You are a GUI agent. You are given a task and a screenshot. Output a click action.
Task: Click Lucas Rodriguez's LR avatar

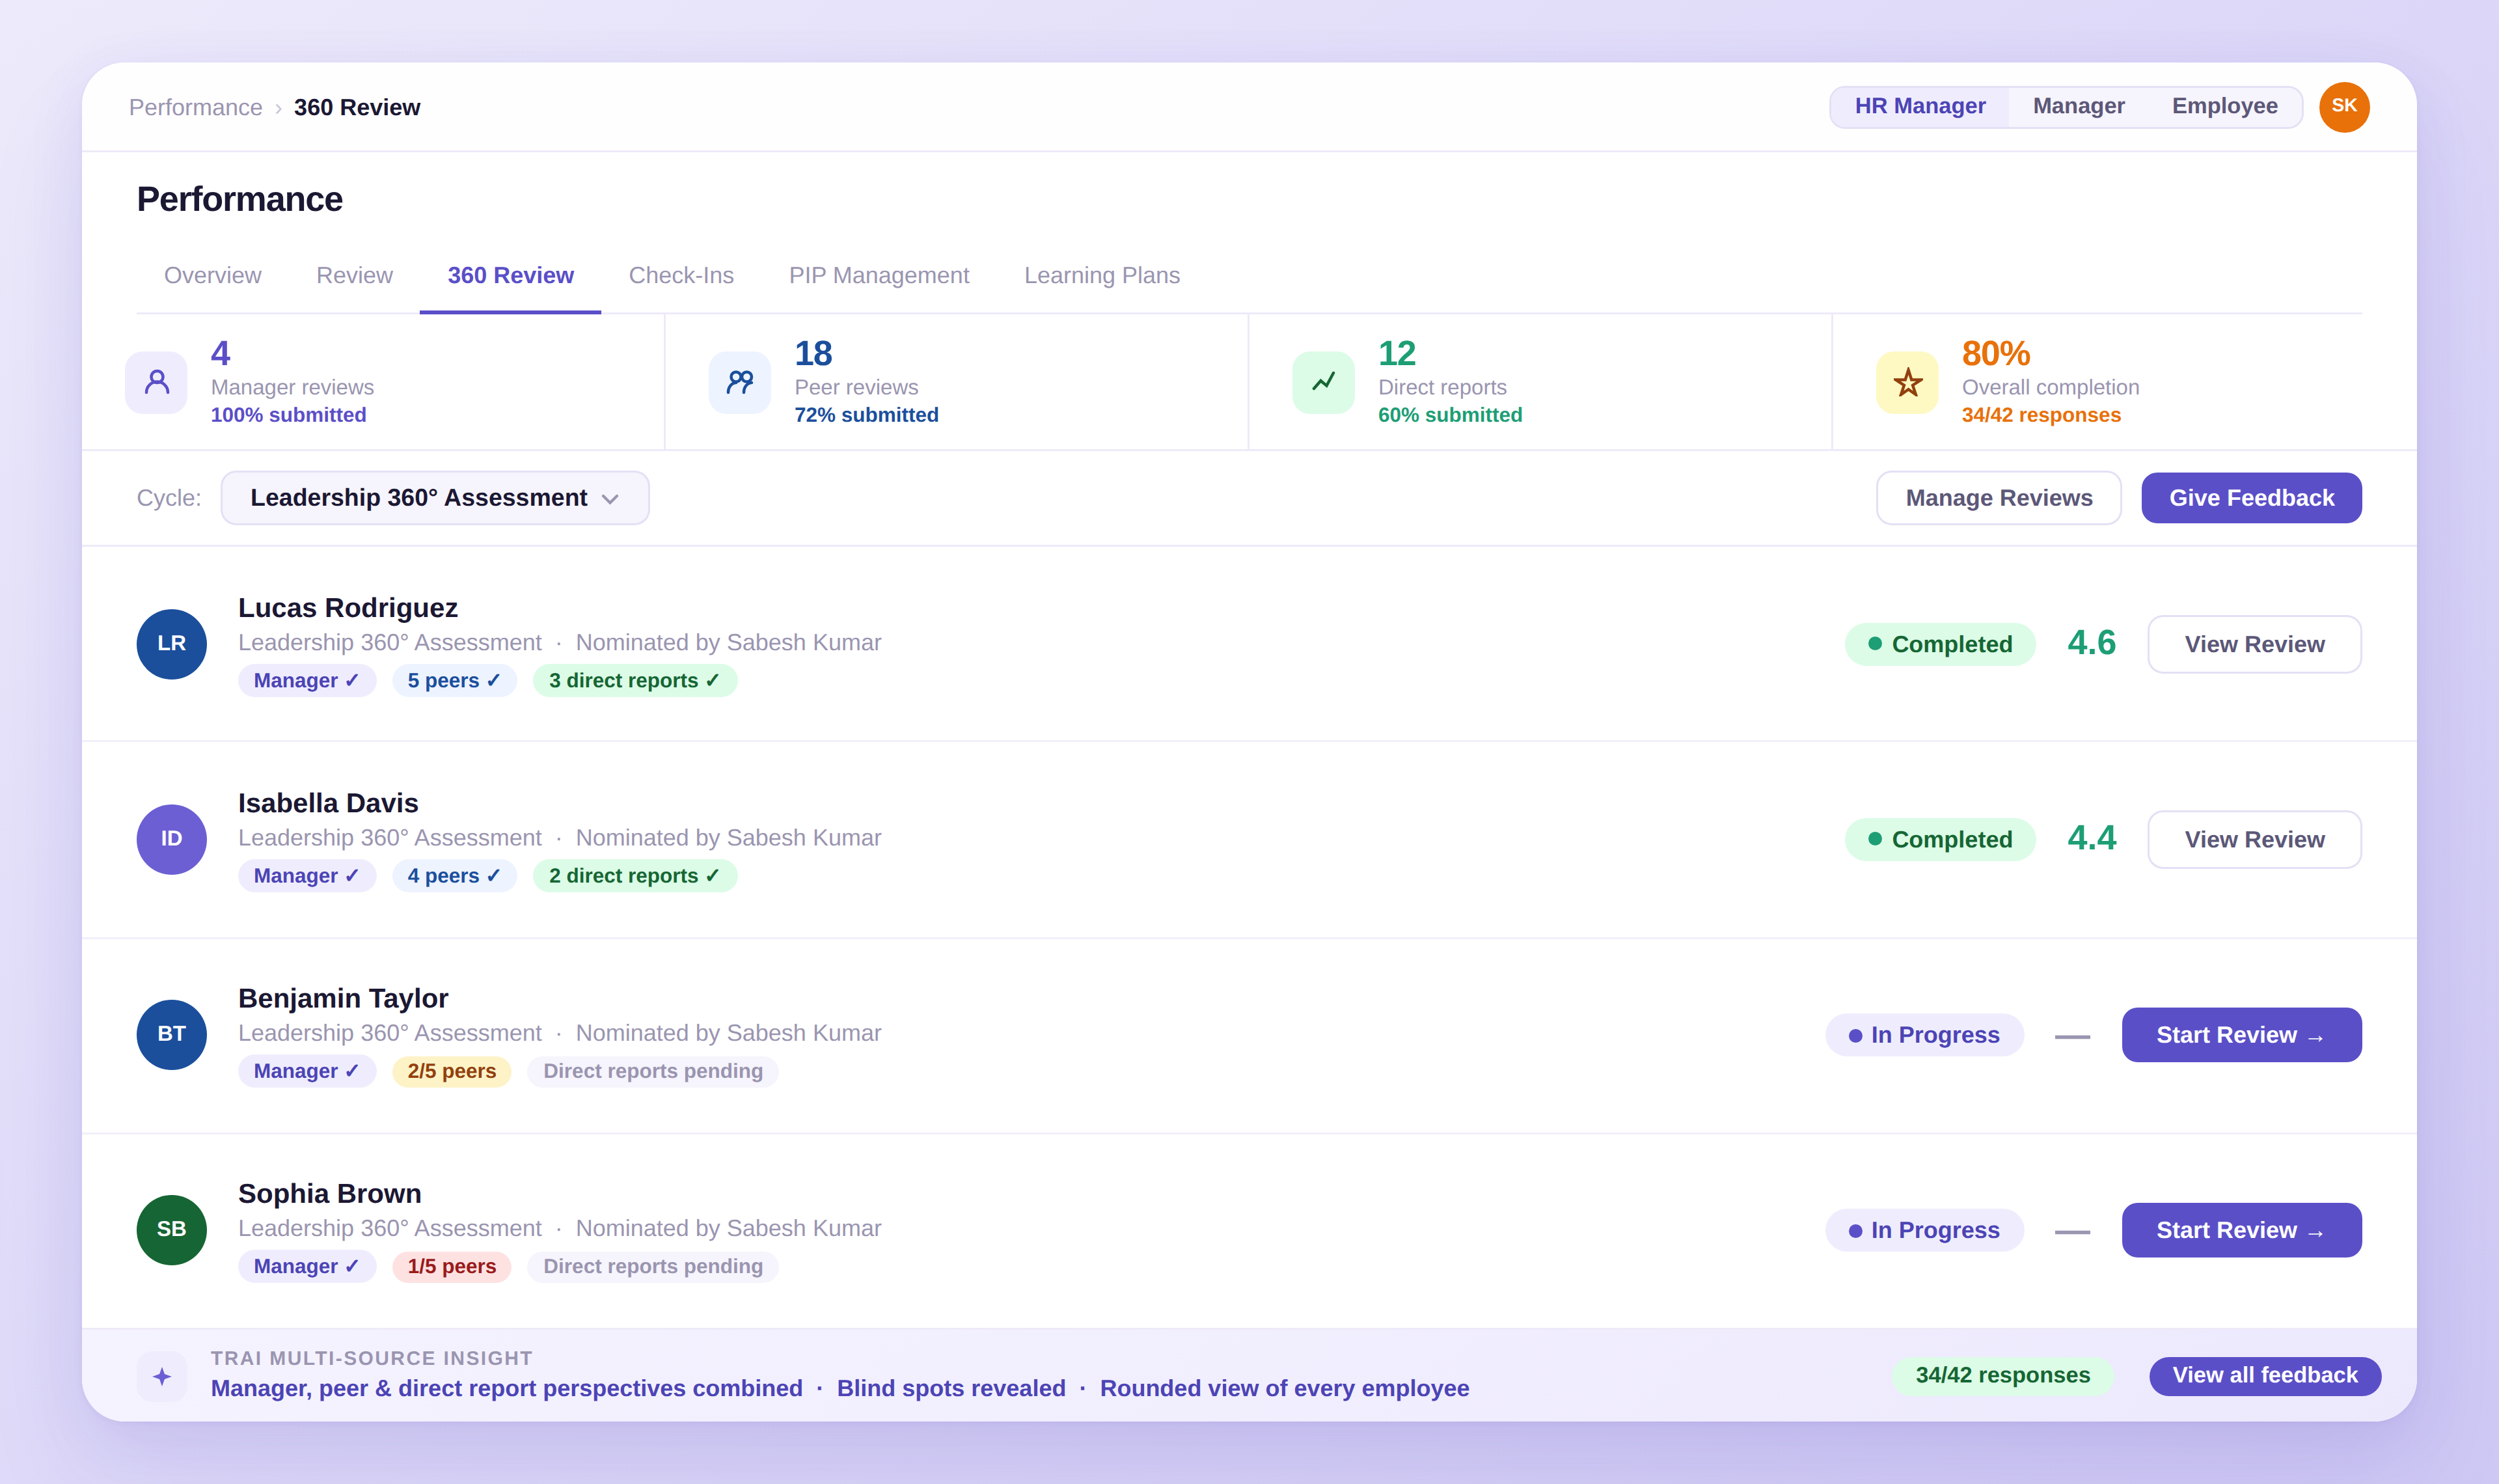click(172, 644)
